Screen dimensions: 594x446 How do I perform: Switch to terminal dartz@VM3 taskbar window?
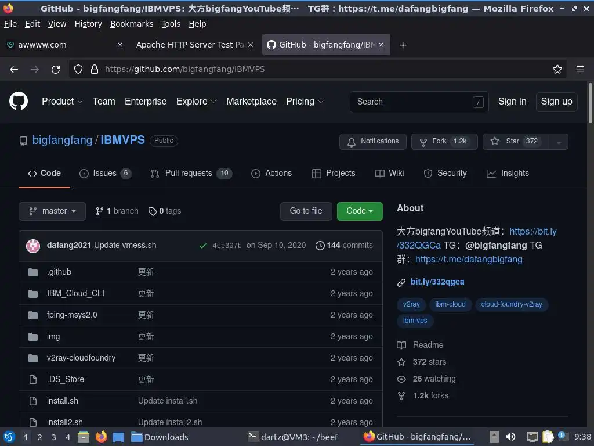click(x=293, y=437)
